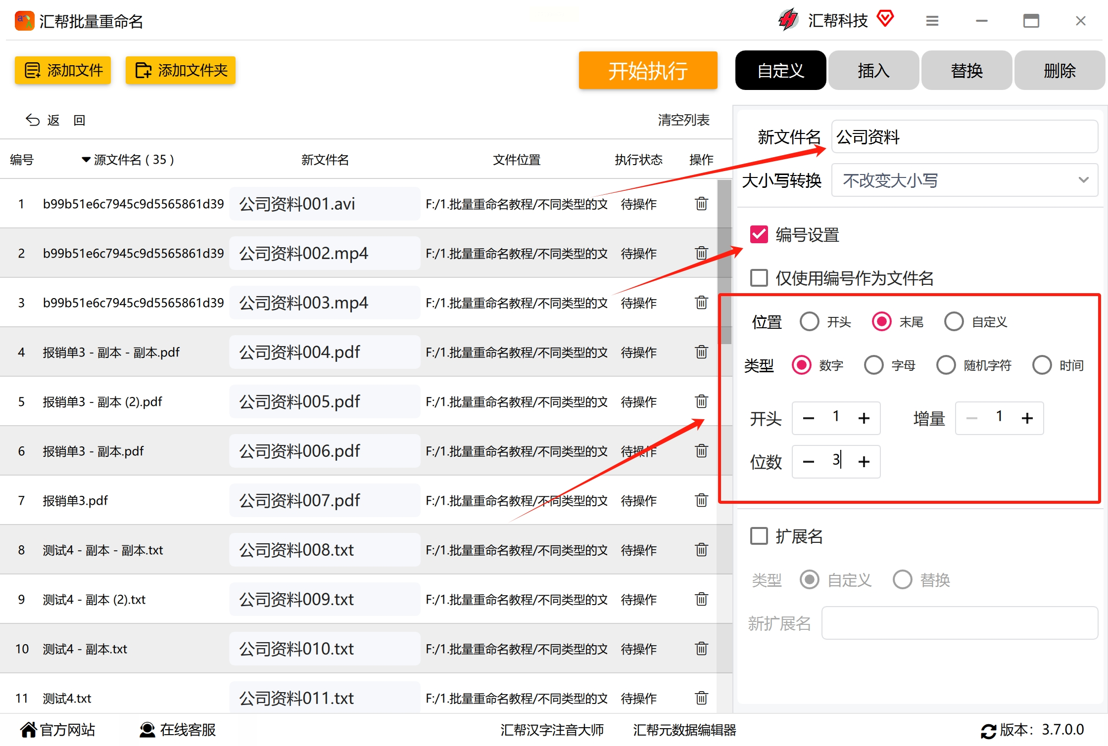Expand the 大小写转换 dropdown
This screenshot has height=746, width=1108.
point(964,180)
